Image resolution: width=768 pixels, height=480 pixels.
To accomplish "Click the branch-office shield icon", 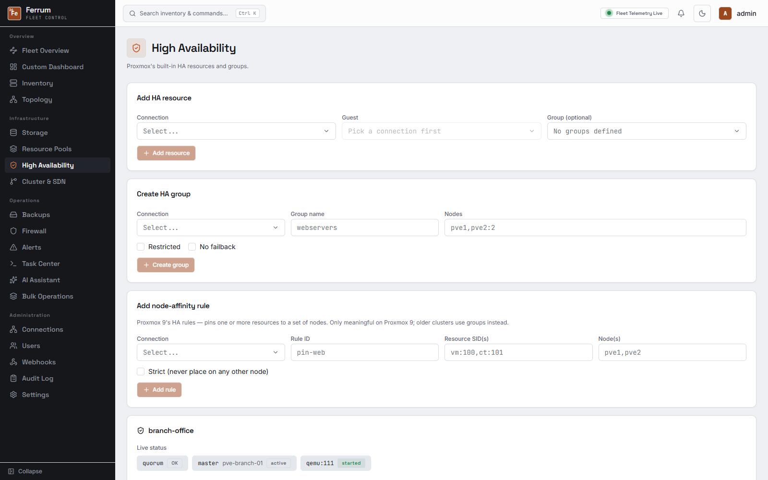I will click(x=141, y=431).
